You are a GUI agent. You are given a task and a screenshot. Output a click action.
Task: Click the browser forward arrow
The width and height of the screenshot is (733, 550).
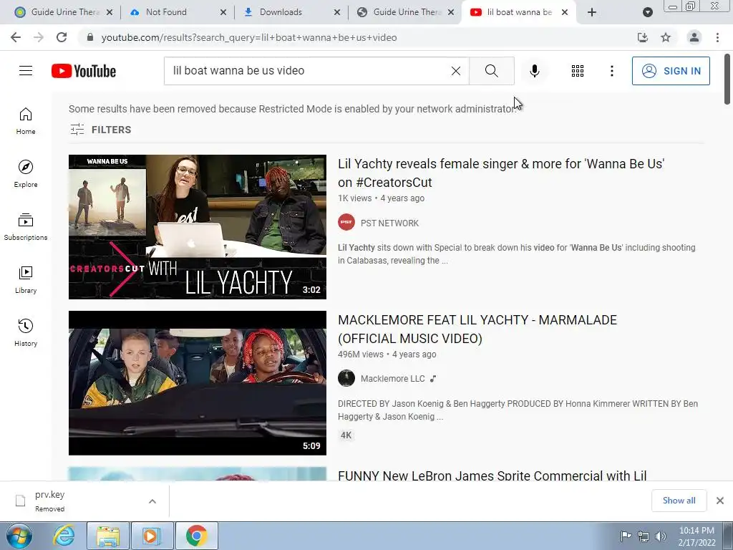click(x=39, y=37)
